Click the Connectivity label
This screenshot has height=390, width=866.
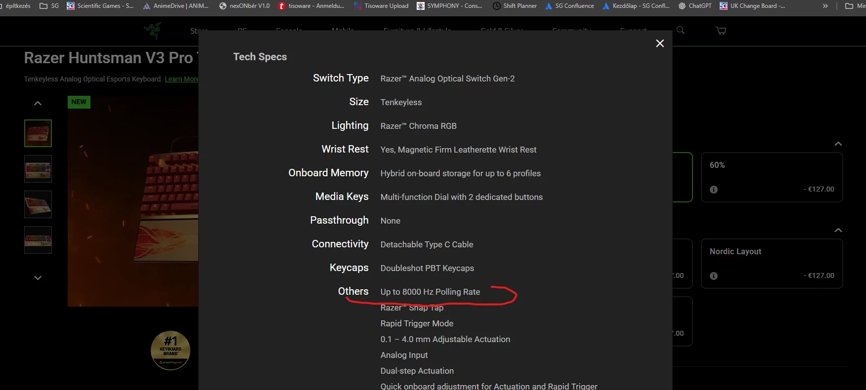click(340, 244)
